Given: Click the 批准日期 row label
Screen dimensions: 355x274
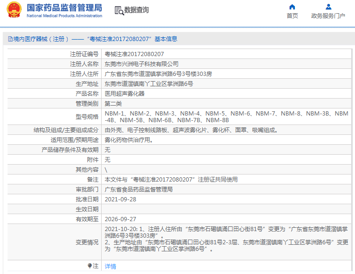Looking at the screenshot, I should 87,199.
